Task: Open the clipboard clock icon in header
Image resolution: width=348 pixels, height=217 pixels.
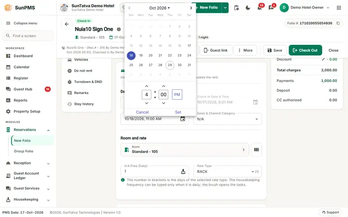Action: point(236,8)
